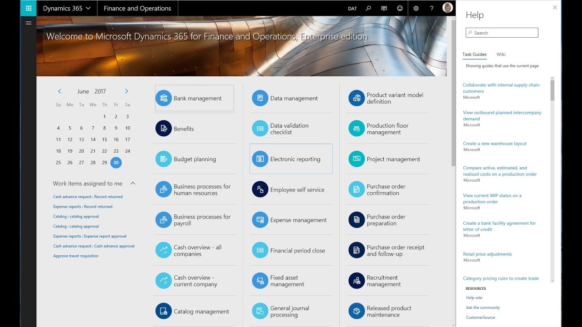Open Cash advance request : Record returned
The image size is (582, 327).
88,197
